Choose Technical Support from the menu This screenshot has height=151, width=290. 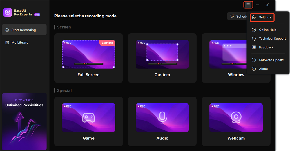click(x=268, y=39)
